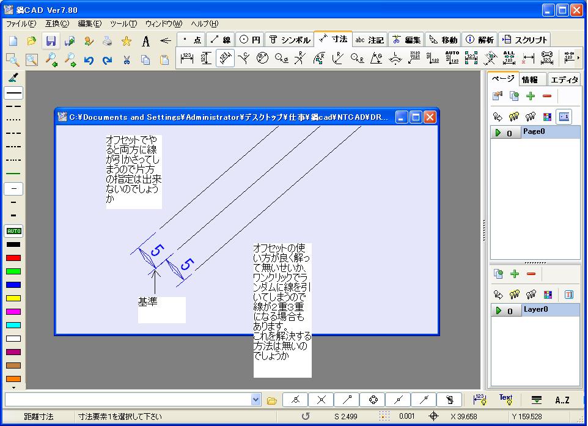Switch to the スクリプト tab
Viewport: 588px width, 426px height.
[x=524, y=40]
